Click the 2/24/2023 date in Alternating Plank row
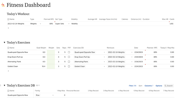 139,62
